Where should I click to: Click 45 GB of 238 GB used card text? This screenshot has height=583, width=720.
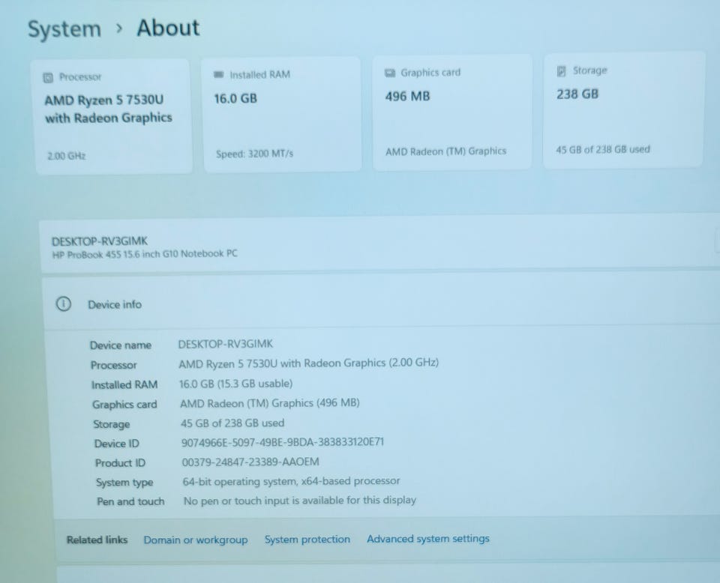point(603,150)
